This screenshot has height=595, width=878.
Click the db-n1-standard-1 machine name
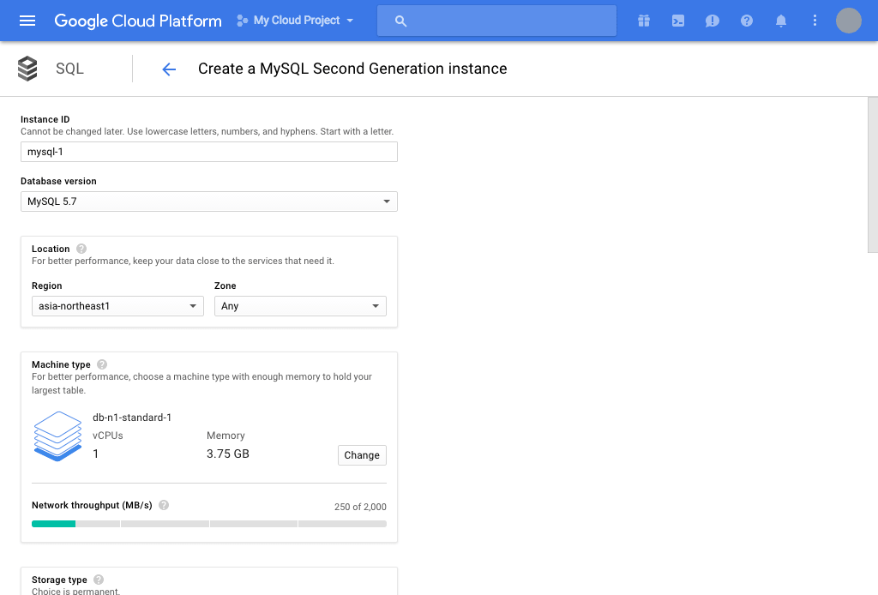pos(132,418)
